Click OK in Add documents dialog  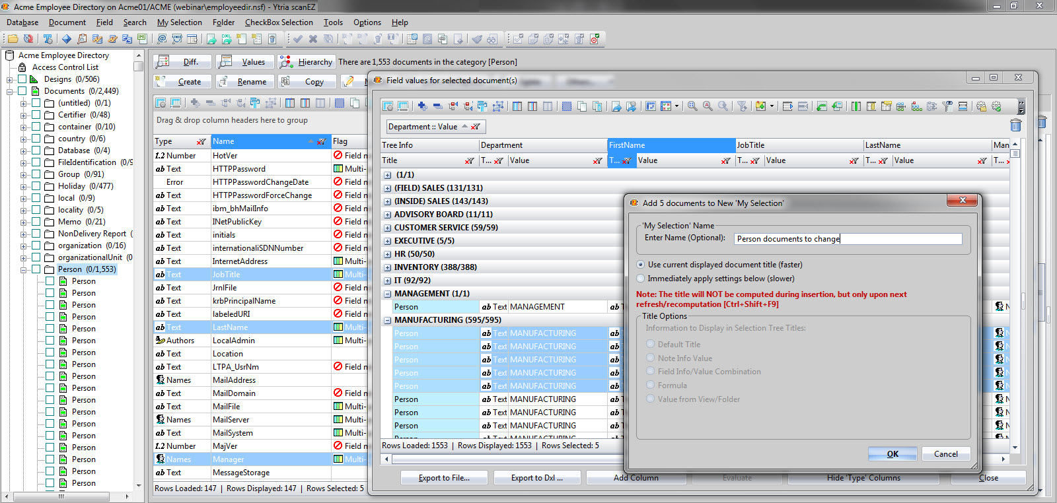tap(893, 454)
